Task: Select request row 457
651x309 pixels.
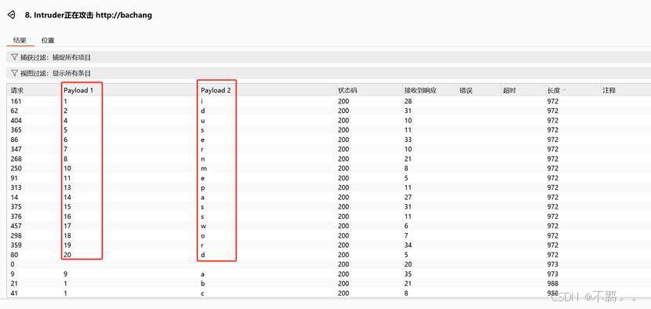Action: [329, 226]
